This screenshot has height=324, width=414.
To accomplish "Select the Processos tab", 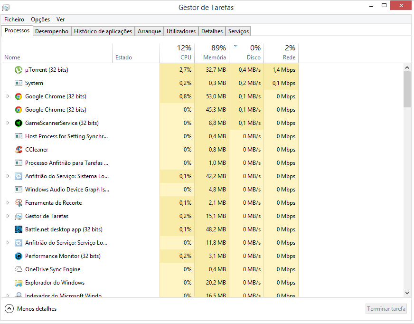I will tap(17, 31).
